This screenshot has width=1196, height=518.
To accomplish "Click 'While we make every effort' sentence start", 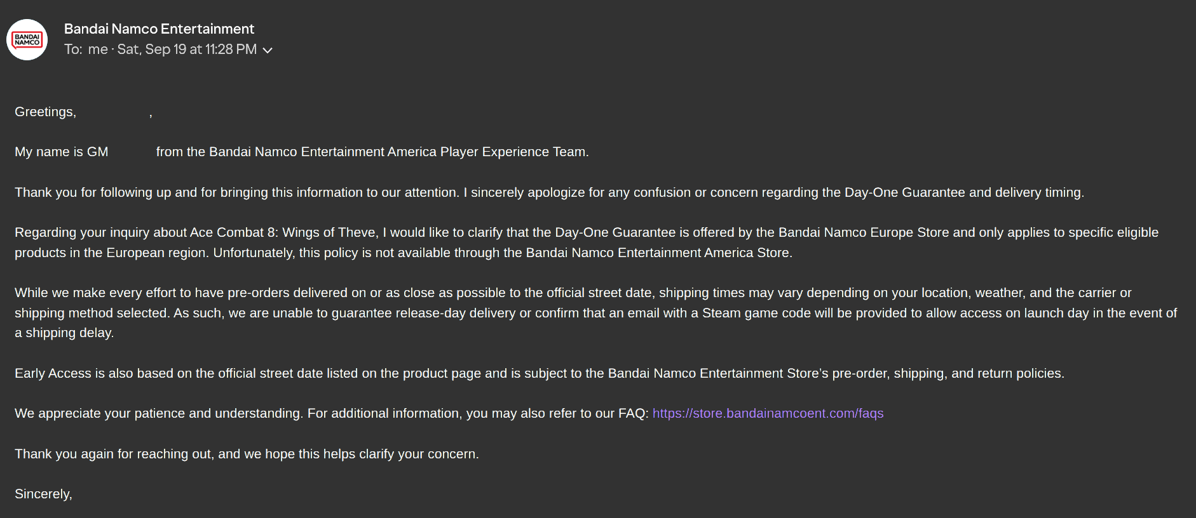I will pyautogui.click(x=95, y=293).
